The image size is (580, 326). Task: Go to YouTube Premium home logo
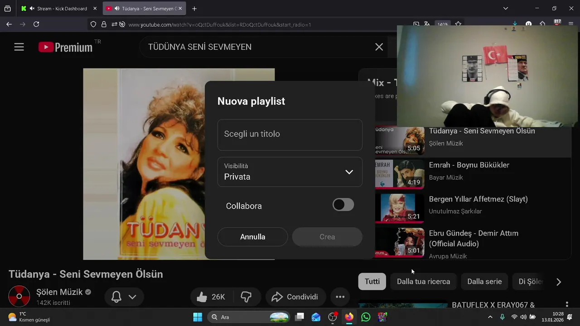65,47
